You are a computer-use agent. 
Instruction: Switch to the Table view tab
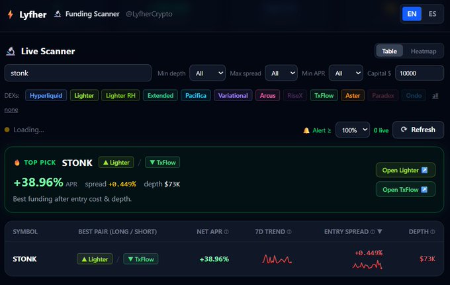click(389, 51)
